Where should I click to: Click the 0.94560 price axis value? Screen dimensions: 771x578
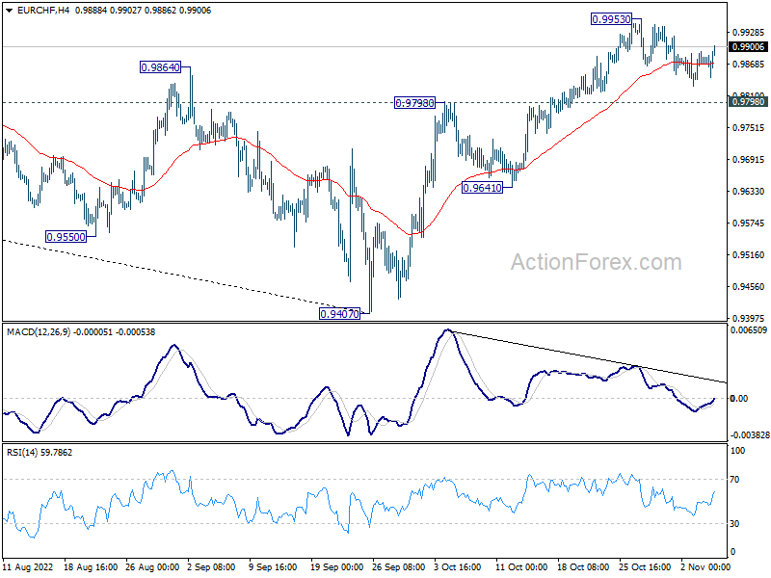click(x=749, y=286)
